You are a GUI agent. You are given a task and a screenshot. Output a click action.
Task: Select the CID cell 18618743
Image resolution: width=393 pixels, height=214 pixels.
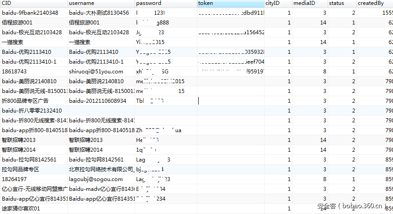[14, 72]
